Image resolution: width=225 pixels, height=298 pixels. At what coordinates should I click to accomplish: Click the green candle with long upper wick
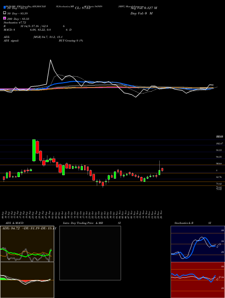[x=159, y=168]
